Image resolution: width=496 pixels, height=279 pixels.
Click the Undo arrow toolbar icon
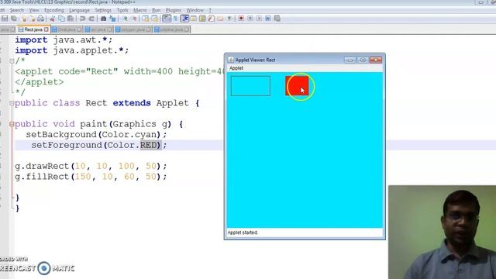click(x=82, y=19)
